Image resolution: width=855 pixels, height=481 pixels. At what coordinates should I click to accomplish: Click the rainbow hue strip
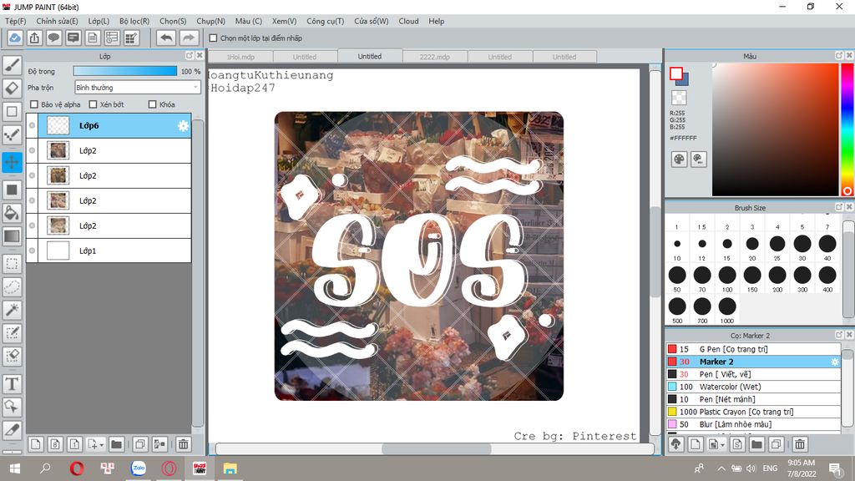click(847, 129)
